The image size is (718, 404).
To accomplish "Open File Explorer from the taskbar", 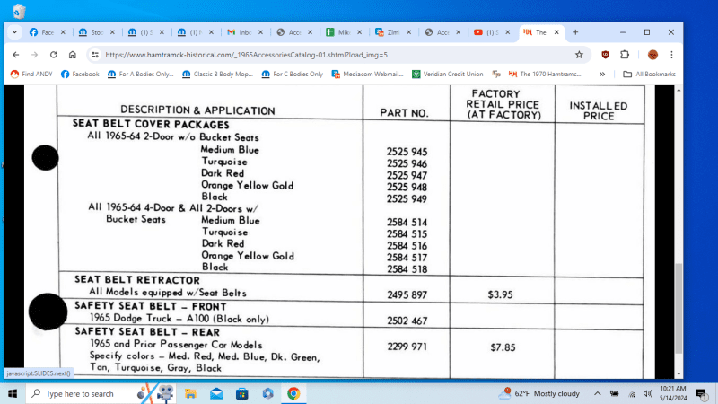I will pos(190,393).
